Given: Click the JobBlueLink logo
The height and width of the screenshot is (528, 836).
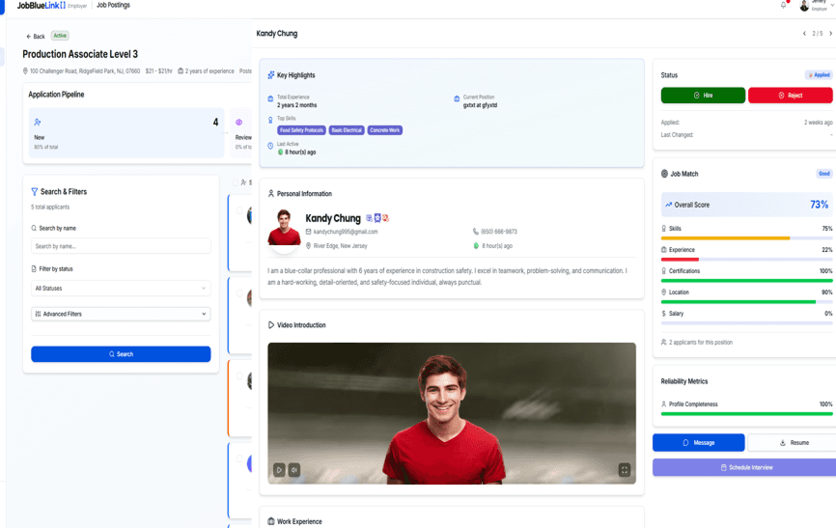Looking at the screenshot, I should [x=42, y=6].
